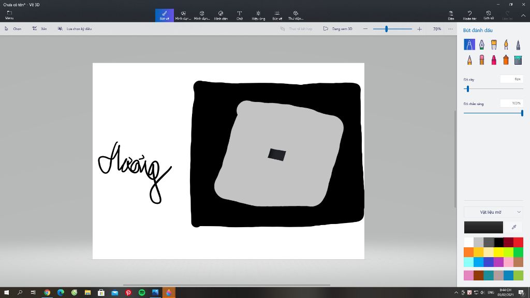Toggle the Đang xem 3D view
The width and height of the screenshot is (530, 298).
[337, 29]
